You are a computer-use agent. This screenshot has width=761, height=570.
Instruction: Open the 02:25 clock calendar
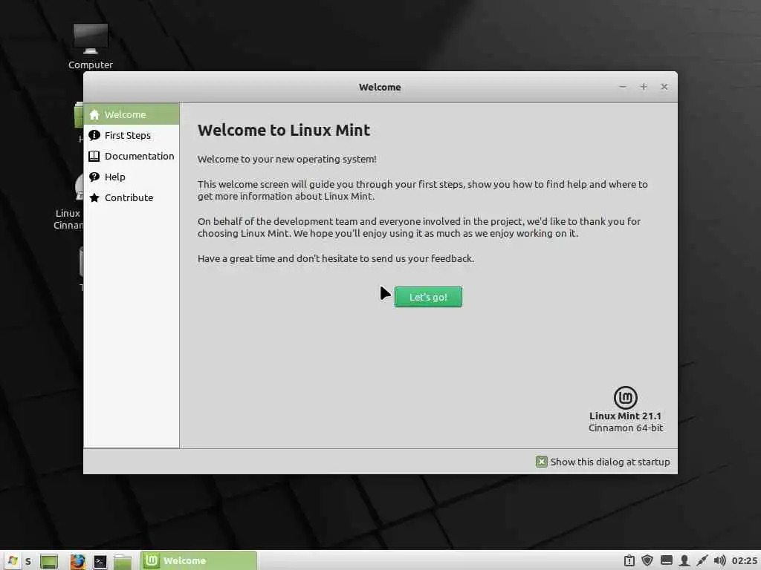pyautogui.click(x=744, y=561)
